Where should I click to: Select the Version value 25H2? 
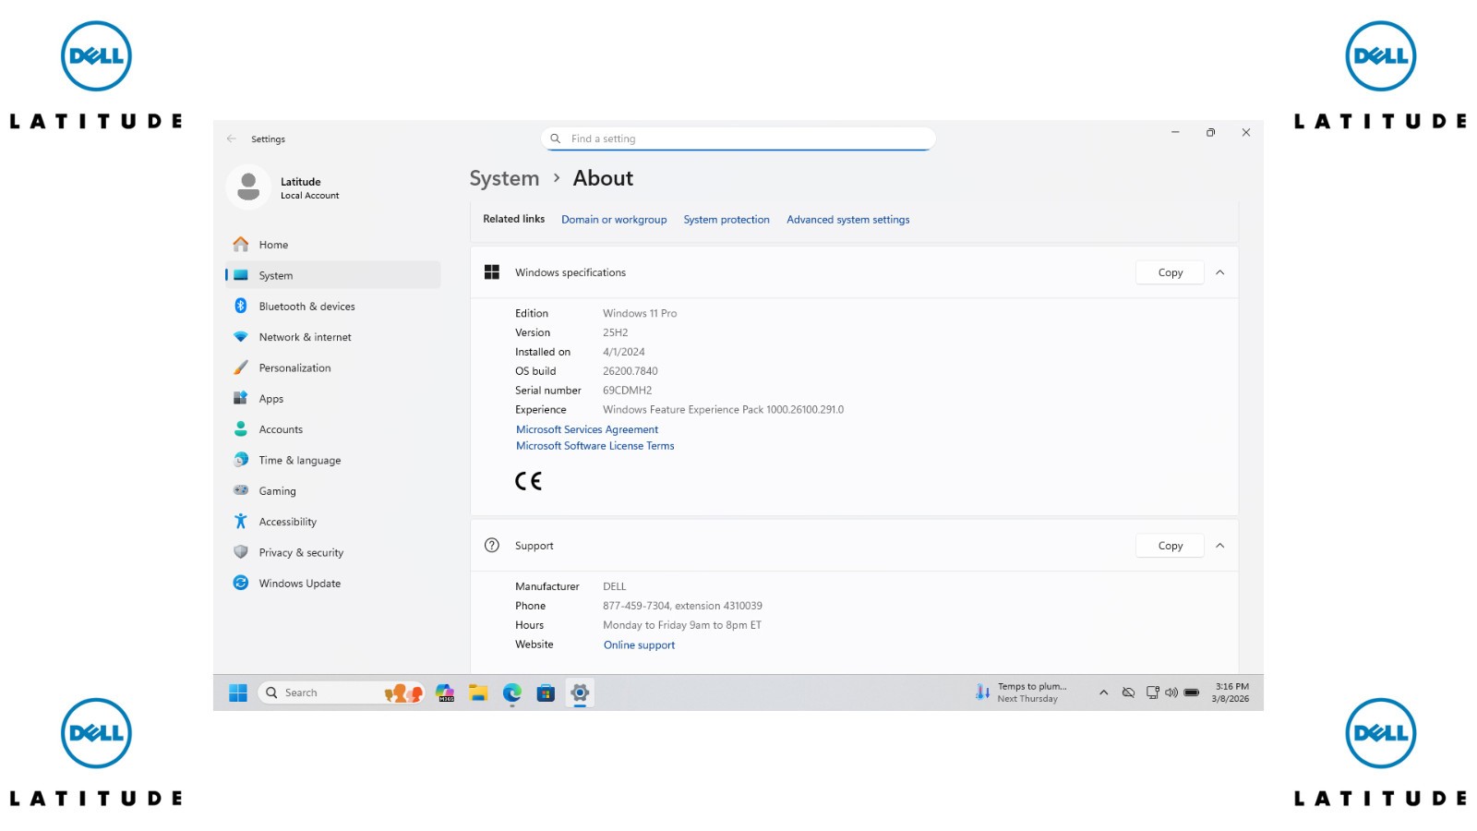[616, 332]
